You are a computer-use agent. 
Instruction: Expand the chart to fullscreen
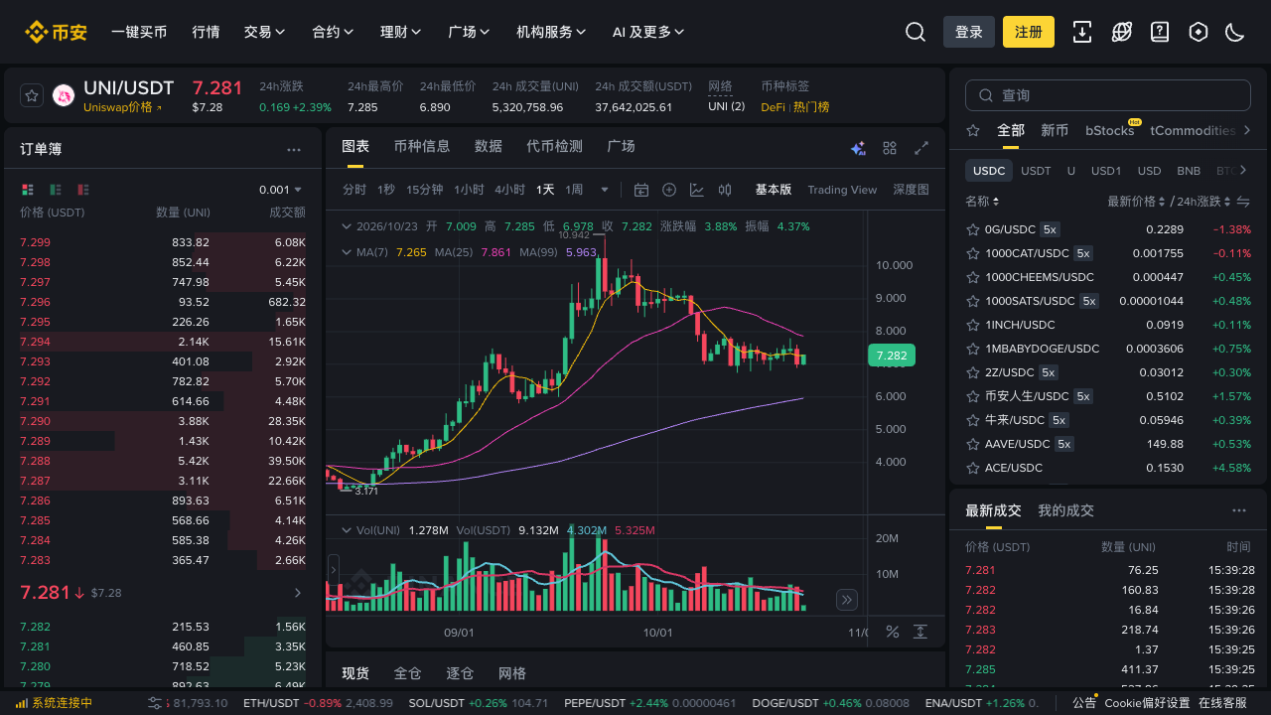(x=921, y=148)
